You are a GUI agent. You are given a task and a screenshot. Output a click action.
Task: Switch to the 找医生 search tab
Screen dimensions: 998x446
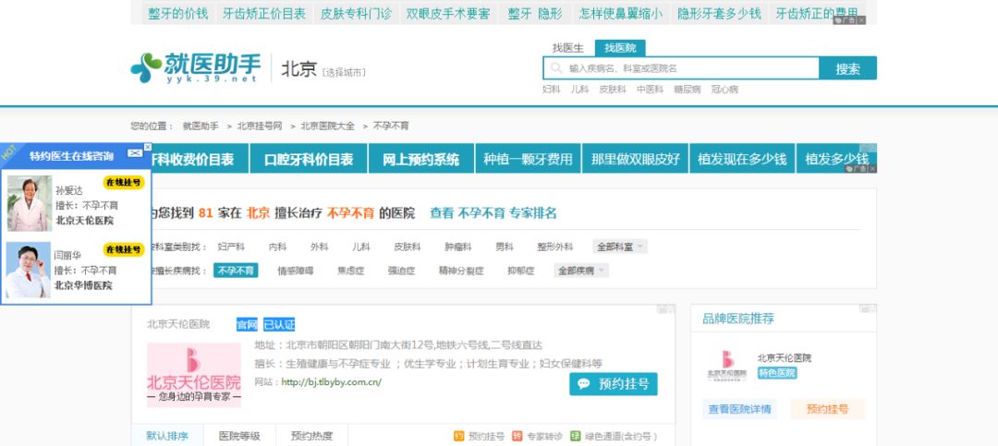(x=567, y=47)
